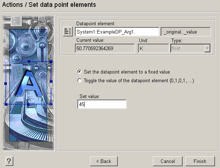This screenshot has width=220, height=168.
Task: Click the top-center blue selection handle
Action: [x=28, y=62]
